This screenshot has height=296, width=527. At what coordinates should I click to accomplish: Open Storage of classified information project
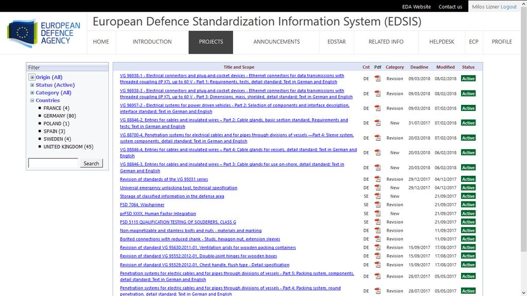click(172, 196)
